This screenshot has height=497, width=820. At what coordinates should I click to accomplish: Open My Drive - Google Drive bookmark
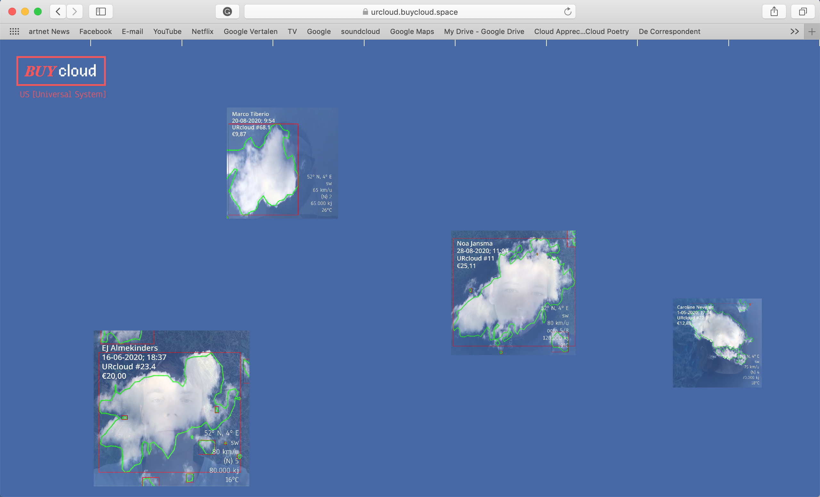pyautogui.click(x=484, y=31)
